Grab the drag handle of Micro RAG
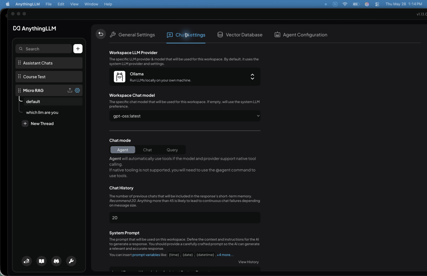427x276 pixels. (19, 90)
